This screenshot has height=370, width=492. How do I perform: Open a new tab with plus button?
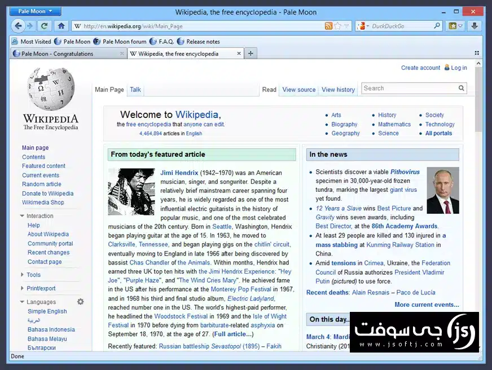(x=251, y=54)
